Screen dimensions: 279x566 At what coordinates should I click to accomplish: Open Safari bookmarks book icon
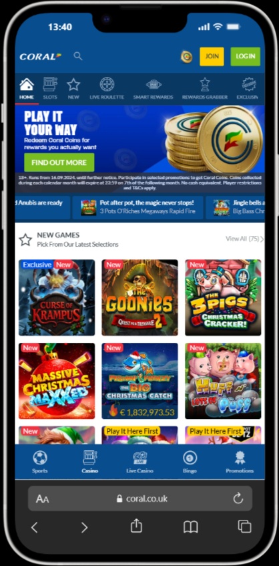pos(191,527)
